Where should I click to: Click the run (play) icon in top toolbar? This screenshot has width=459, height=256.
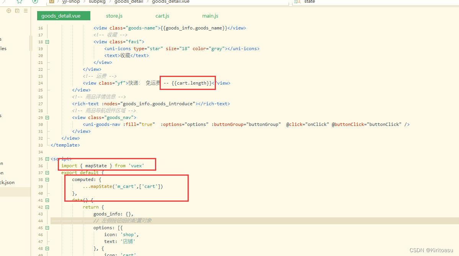35,1
